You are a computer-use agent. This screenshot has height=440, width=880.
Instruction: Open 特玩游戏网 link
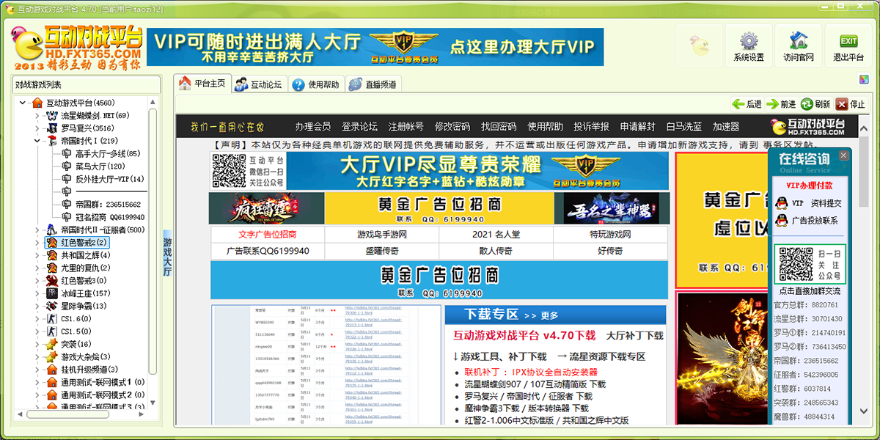(x=610, y=235)
